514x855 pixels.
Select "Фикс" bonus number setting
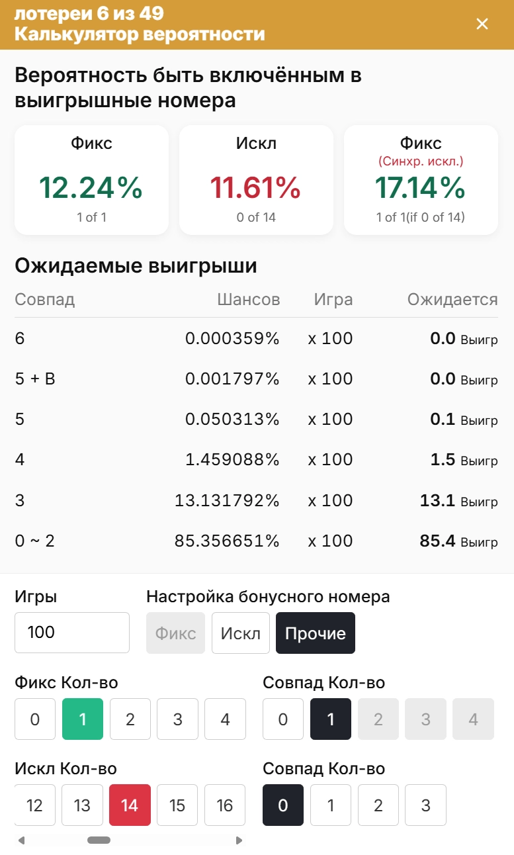pos(175,633)
